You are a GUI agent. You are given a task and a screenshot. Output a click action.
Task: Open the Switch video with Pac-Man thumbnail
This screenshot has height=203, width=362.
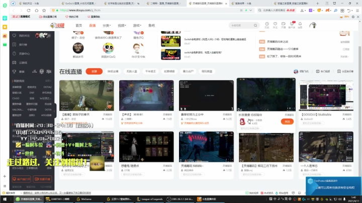point(170,41)
